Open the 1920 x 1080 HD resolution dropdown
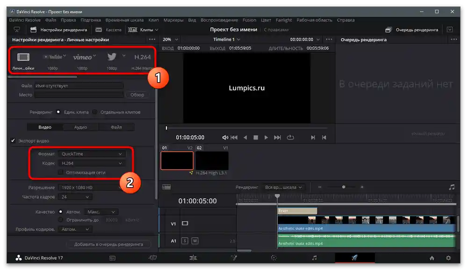Screen dimensions: 467x270 pyautogui.click(x=91, y=187)
